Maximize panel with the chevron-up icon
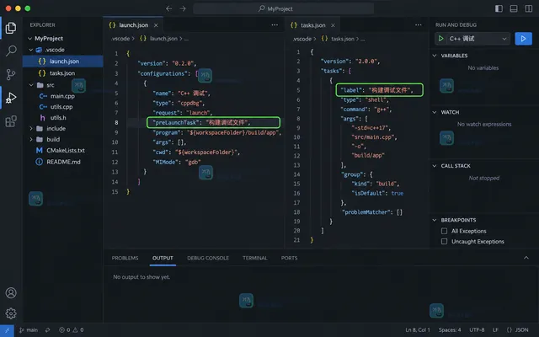This screenshot has width=539, height=337. point(526,258)
